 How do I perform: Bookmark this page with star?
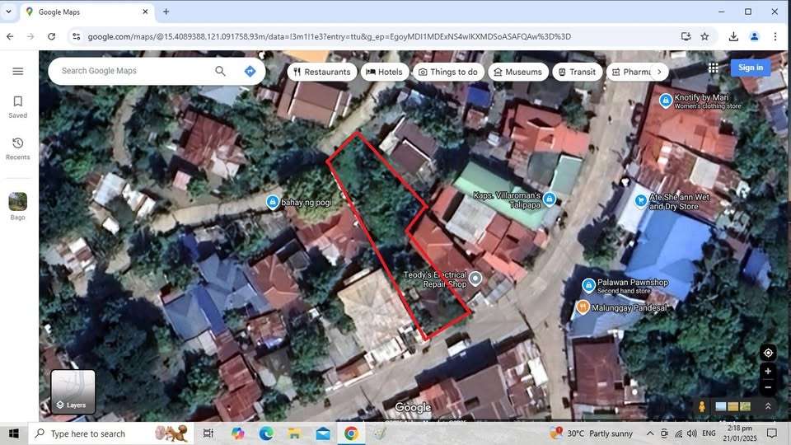pyautogui.click(x=704, y=36)
